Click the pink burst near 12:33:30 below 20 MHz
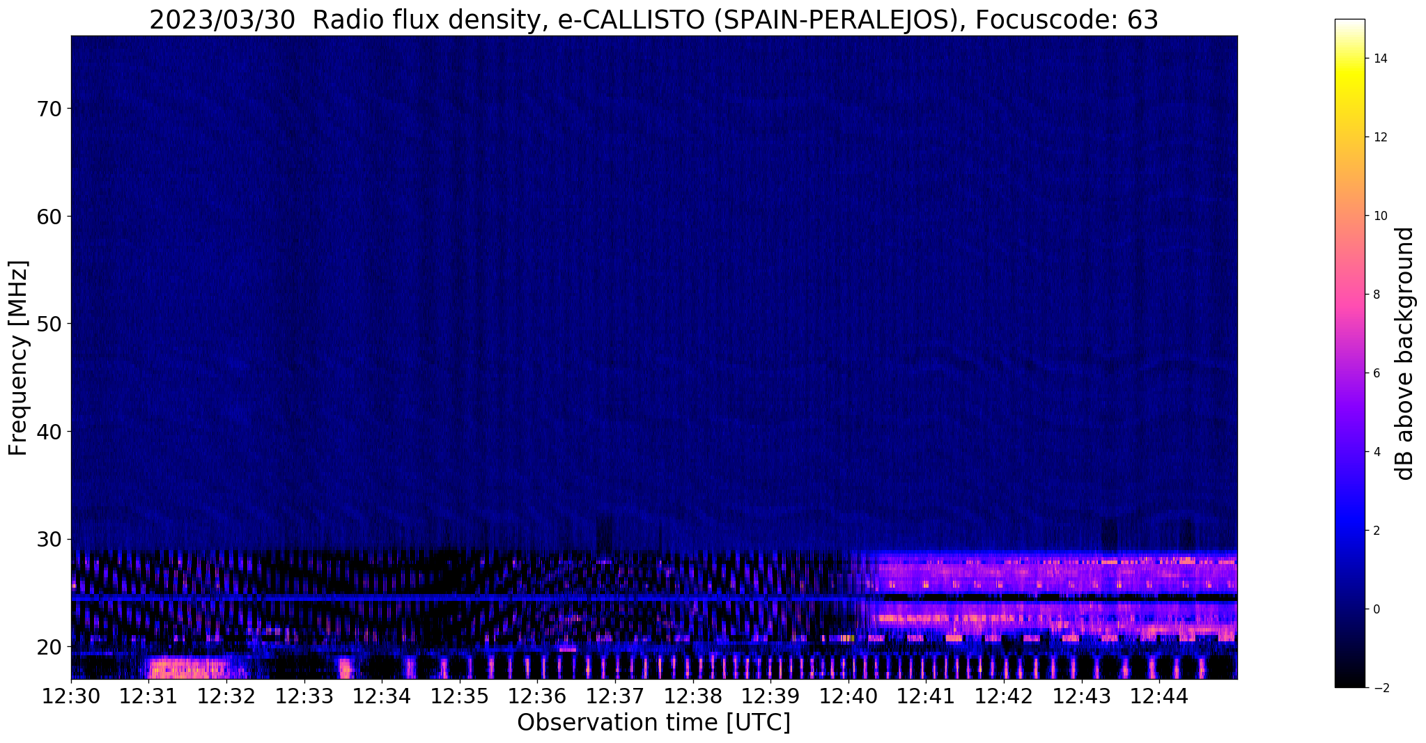 (345, 668)
